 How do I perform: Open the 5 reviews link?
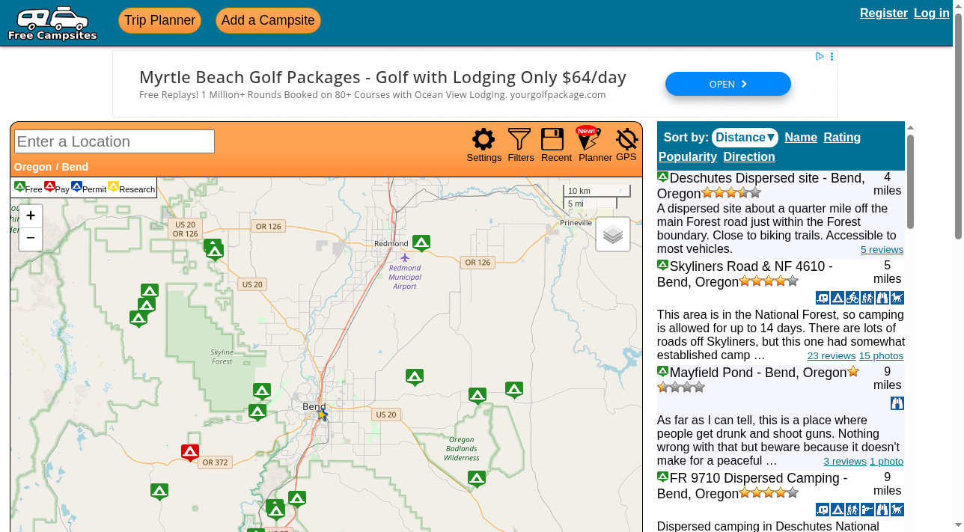(882, 250)
